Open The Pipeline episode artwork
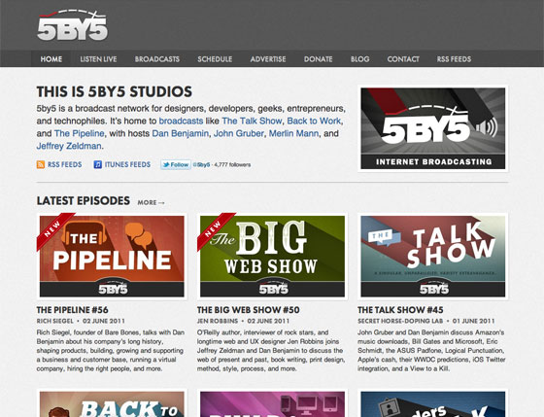This screenshot has height=417, width=544. pos(112,257)
